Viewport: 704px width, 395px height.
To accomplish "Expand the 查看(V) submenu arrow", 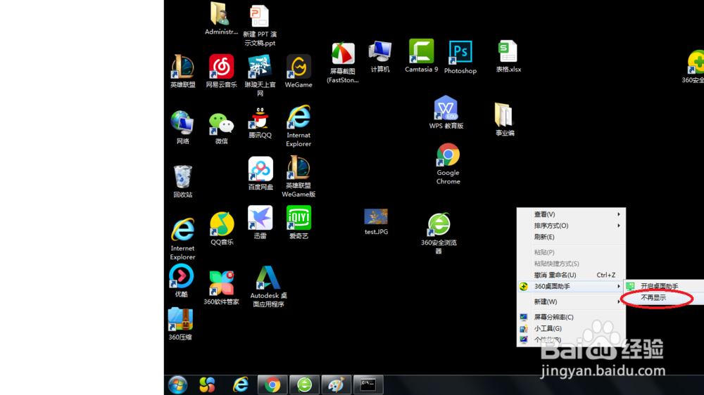I will point(619,214).
